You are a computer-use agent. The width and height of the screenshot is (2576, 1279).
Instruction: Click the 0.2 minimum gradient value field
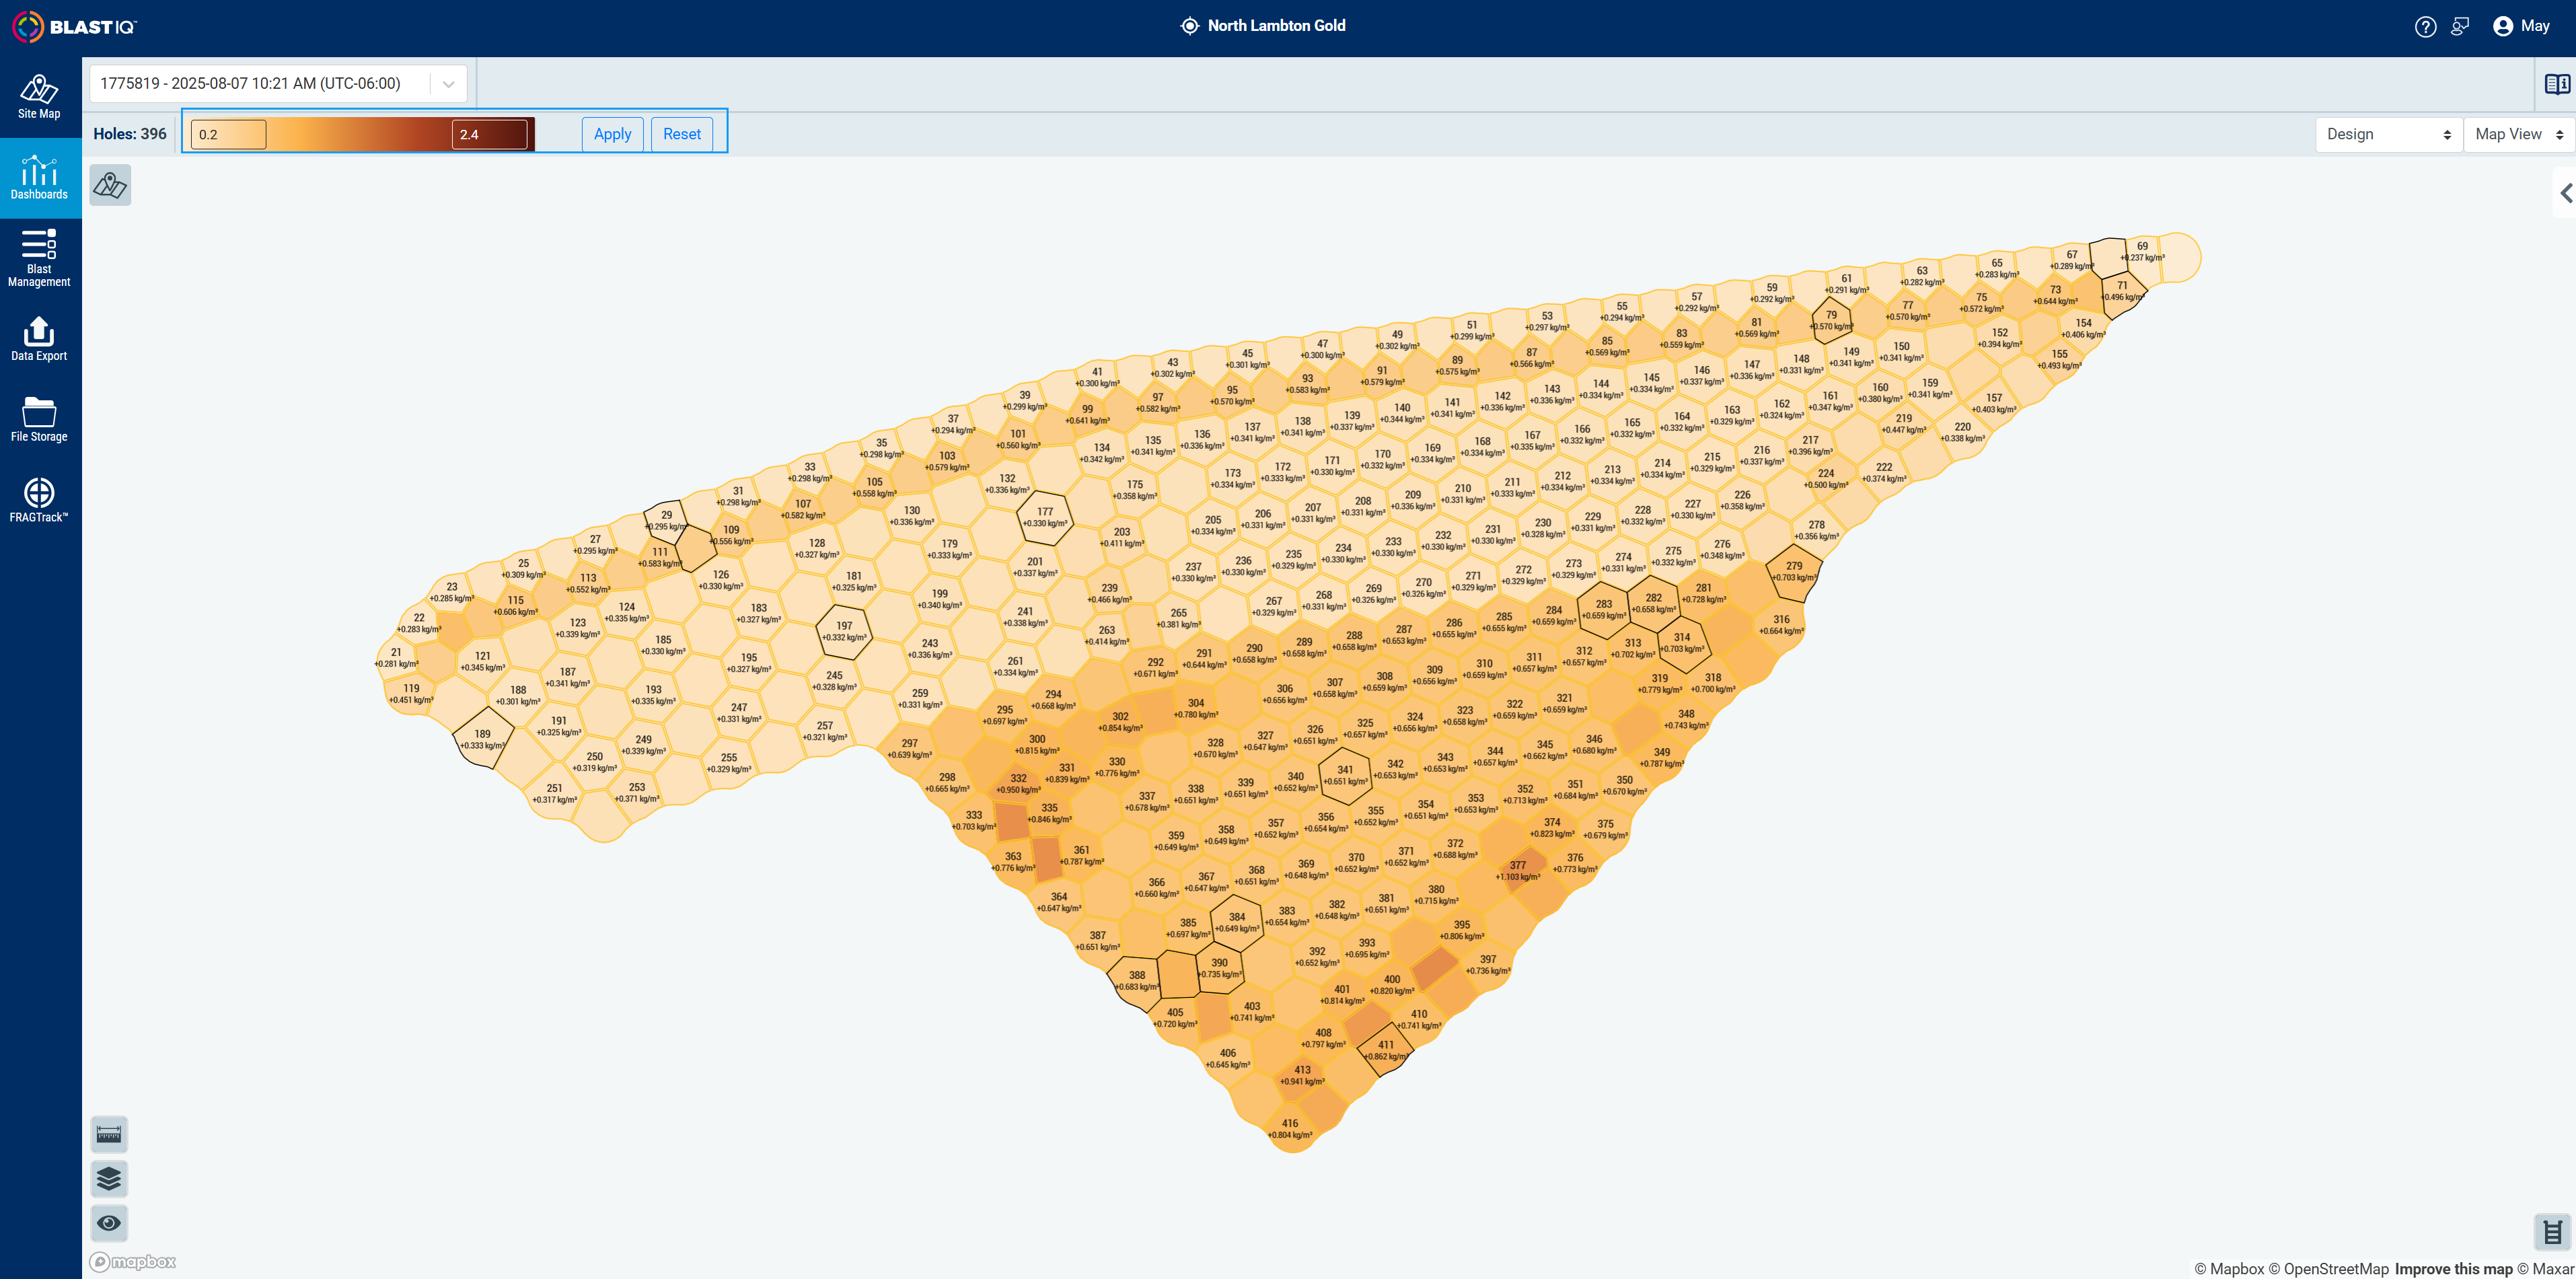[x=229, y=134]
